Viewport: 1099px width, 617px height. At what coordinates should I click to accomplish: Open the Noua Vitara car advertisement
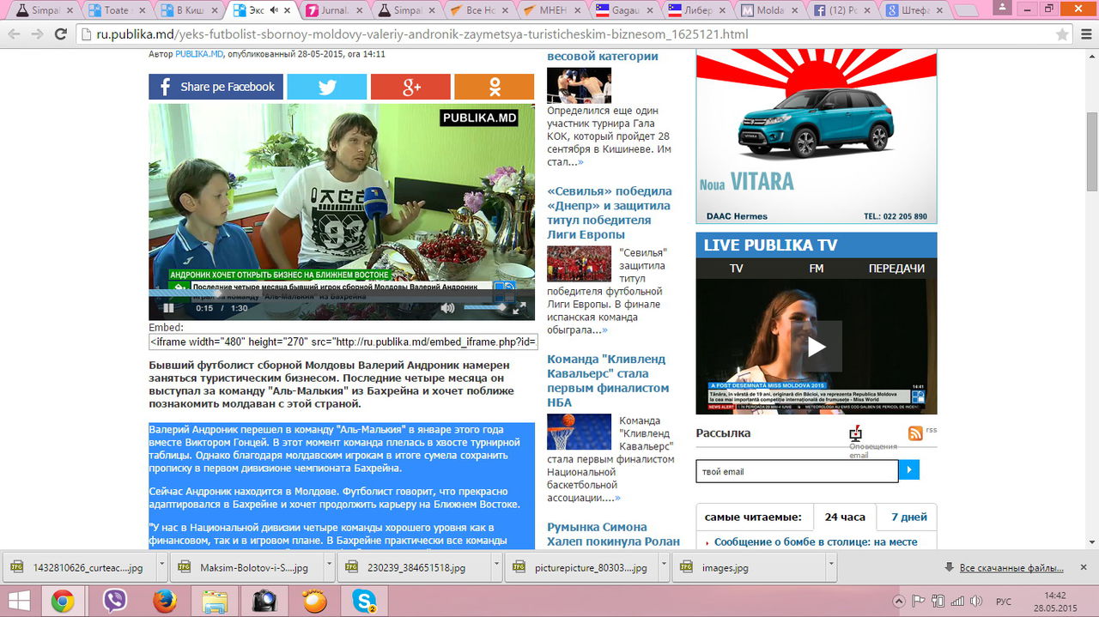point(817,136)
